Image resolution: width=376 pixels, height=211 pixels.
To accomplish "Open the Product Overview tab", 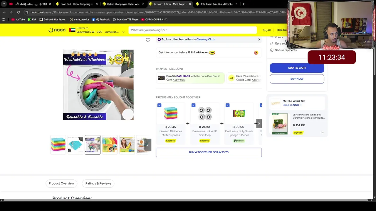I will [x=61, y=183].
